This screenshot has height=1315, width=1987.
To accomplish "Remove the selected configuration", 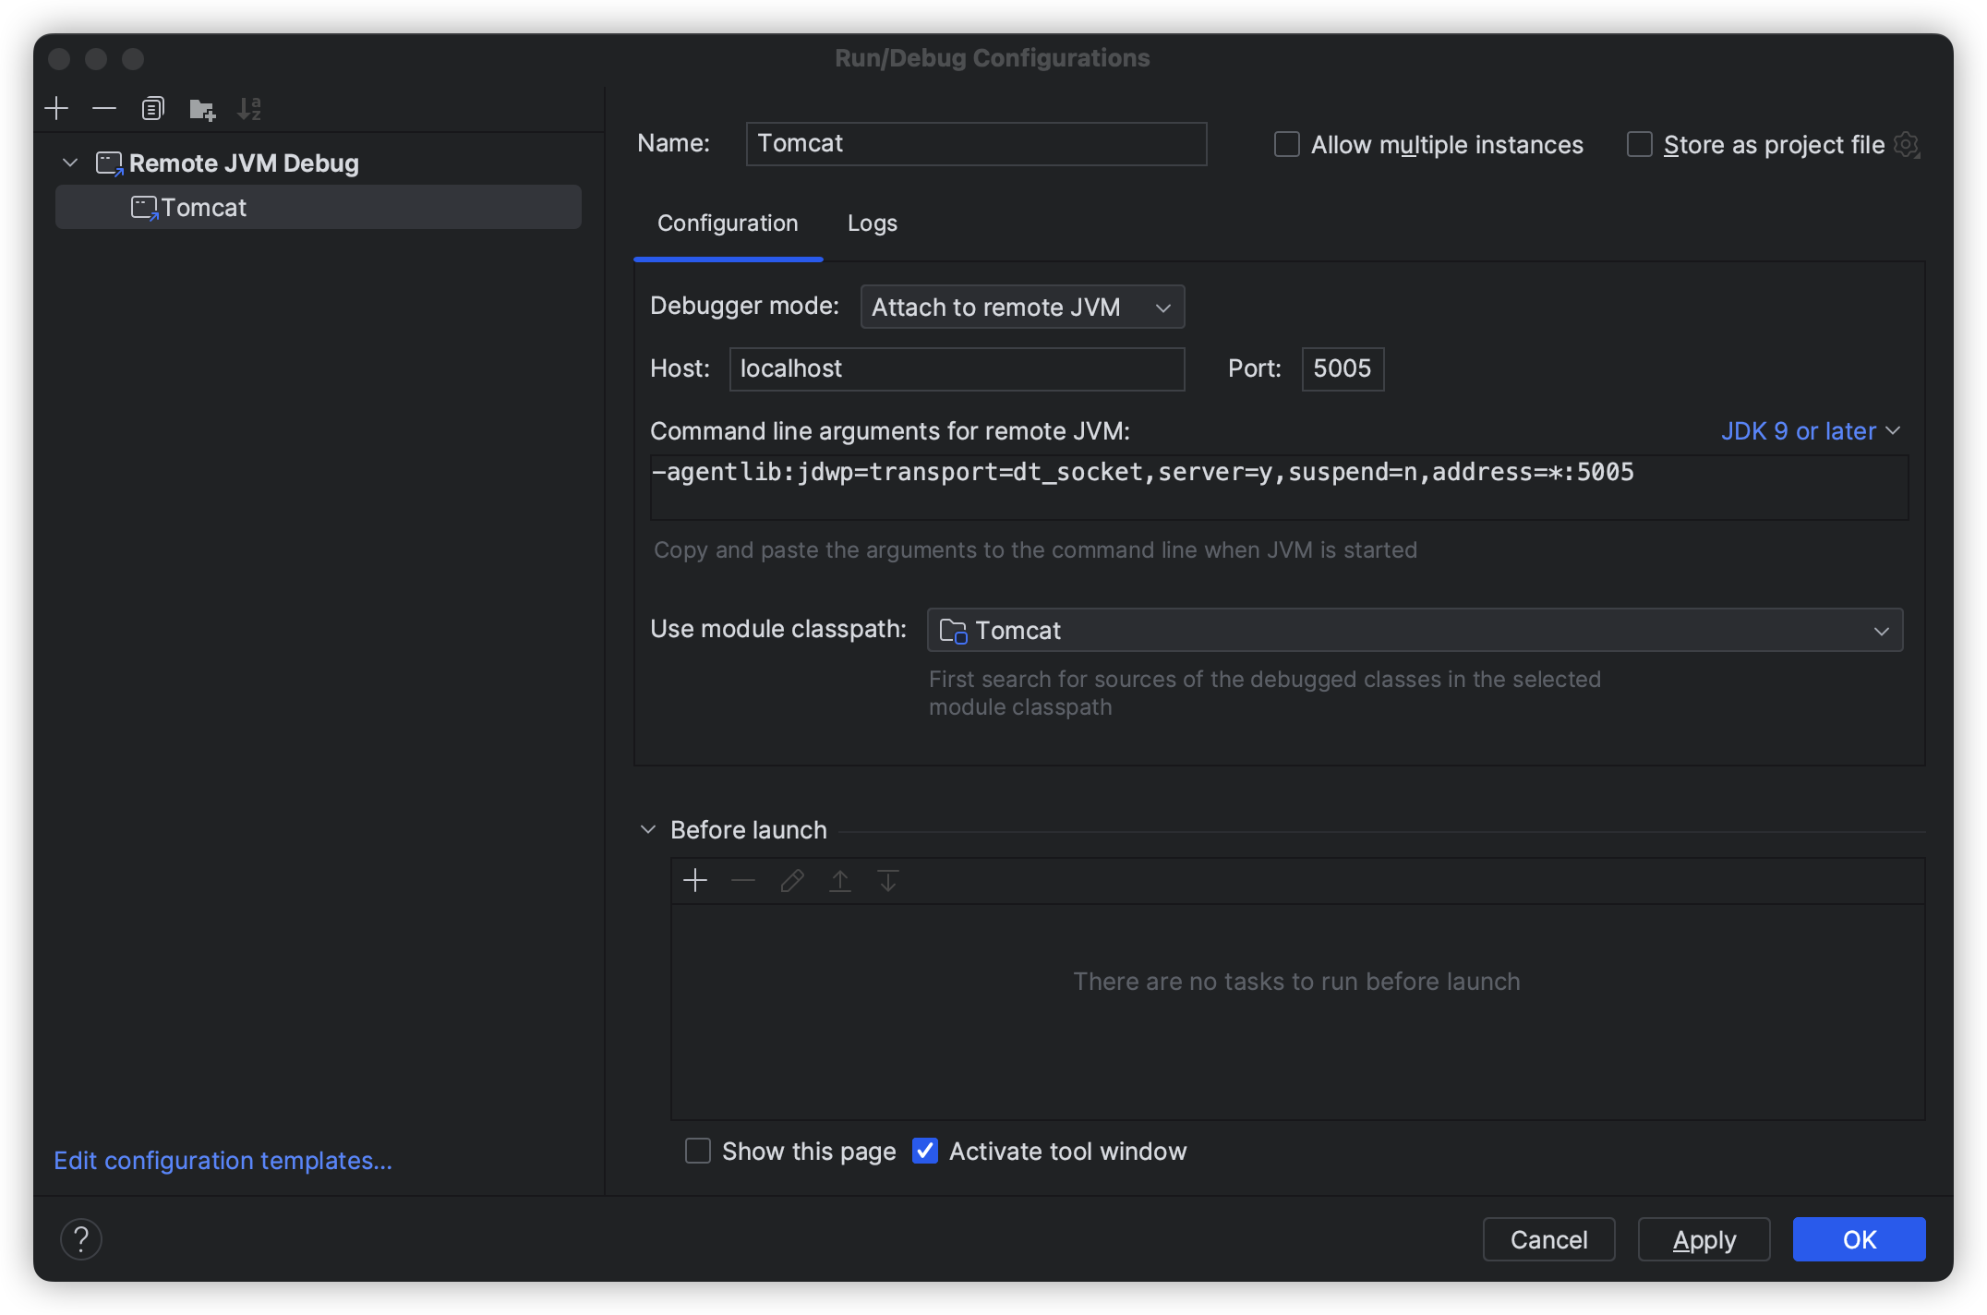I will click(x=104, y=109).
